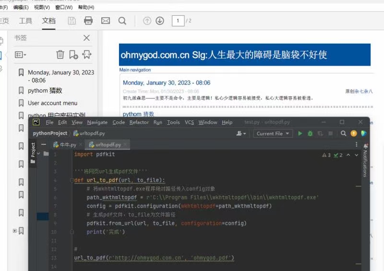Open PyCharm Tools menu
The height and width of the screenshot is (271, 384).
pos(173,122)
